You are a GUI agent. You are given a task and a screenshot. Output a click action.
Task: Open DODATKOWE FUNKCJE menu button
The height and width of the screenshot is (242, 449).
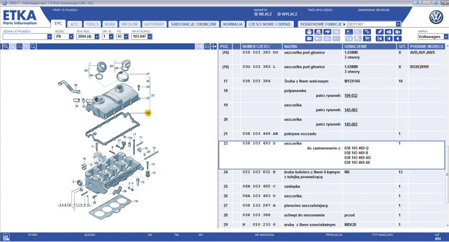pyautogui.click(x=323, y=24)
